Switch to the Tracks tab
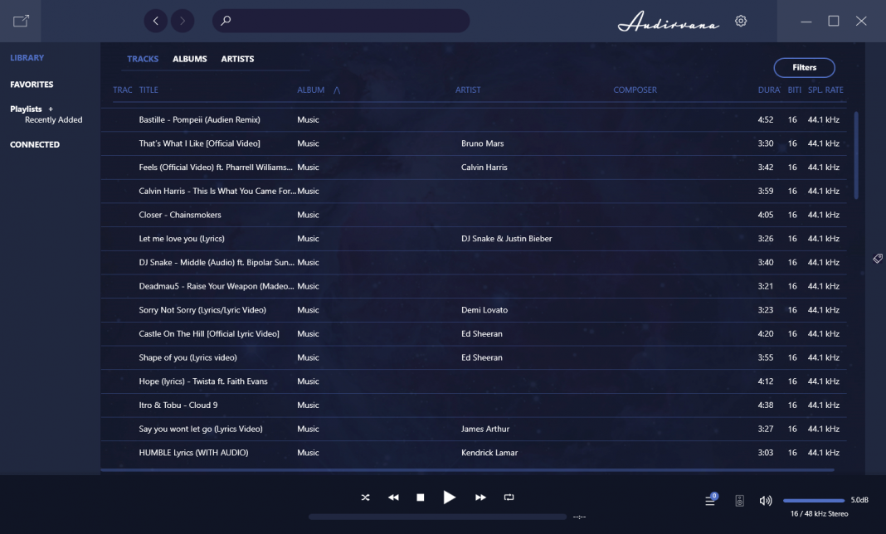Viewport: 886px width, 534px height. point(143,59)
